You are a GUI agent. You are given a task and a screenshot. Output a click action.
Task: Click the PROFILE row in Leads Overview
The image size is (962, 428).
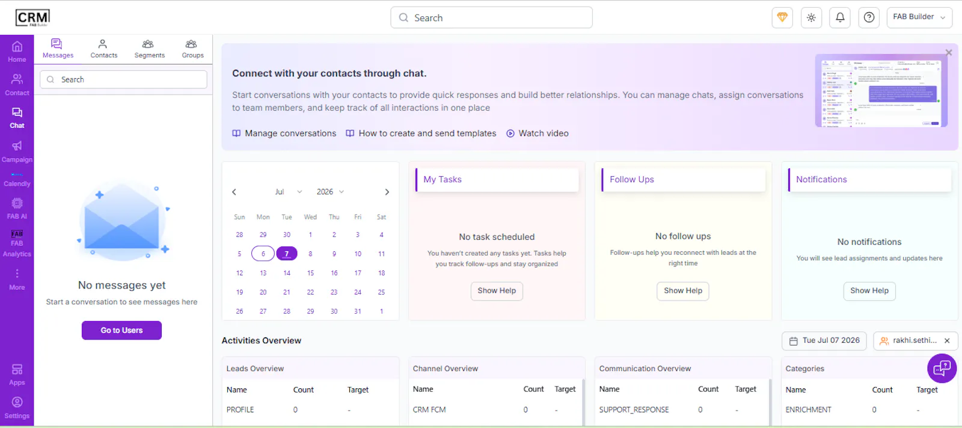pyautogui.click(x=310, y=410)
